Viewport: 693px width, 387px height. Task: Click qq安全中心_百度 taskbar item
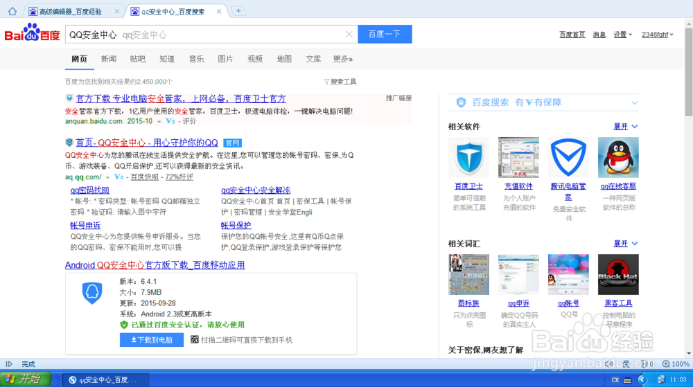(105, 380)
